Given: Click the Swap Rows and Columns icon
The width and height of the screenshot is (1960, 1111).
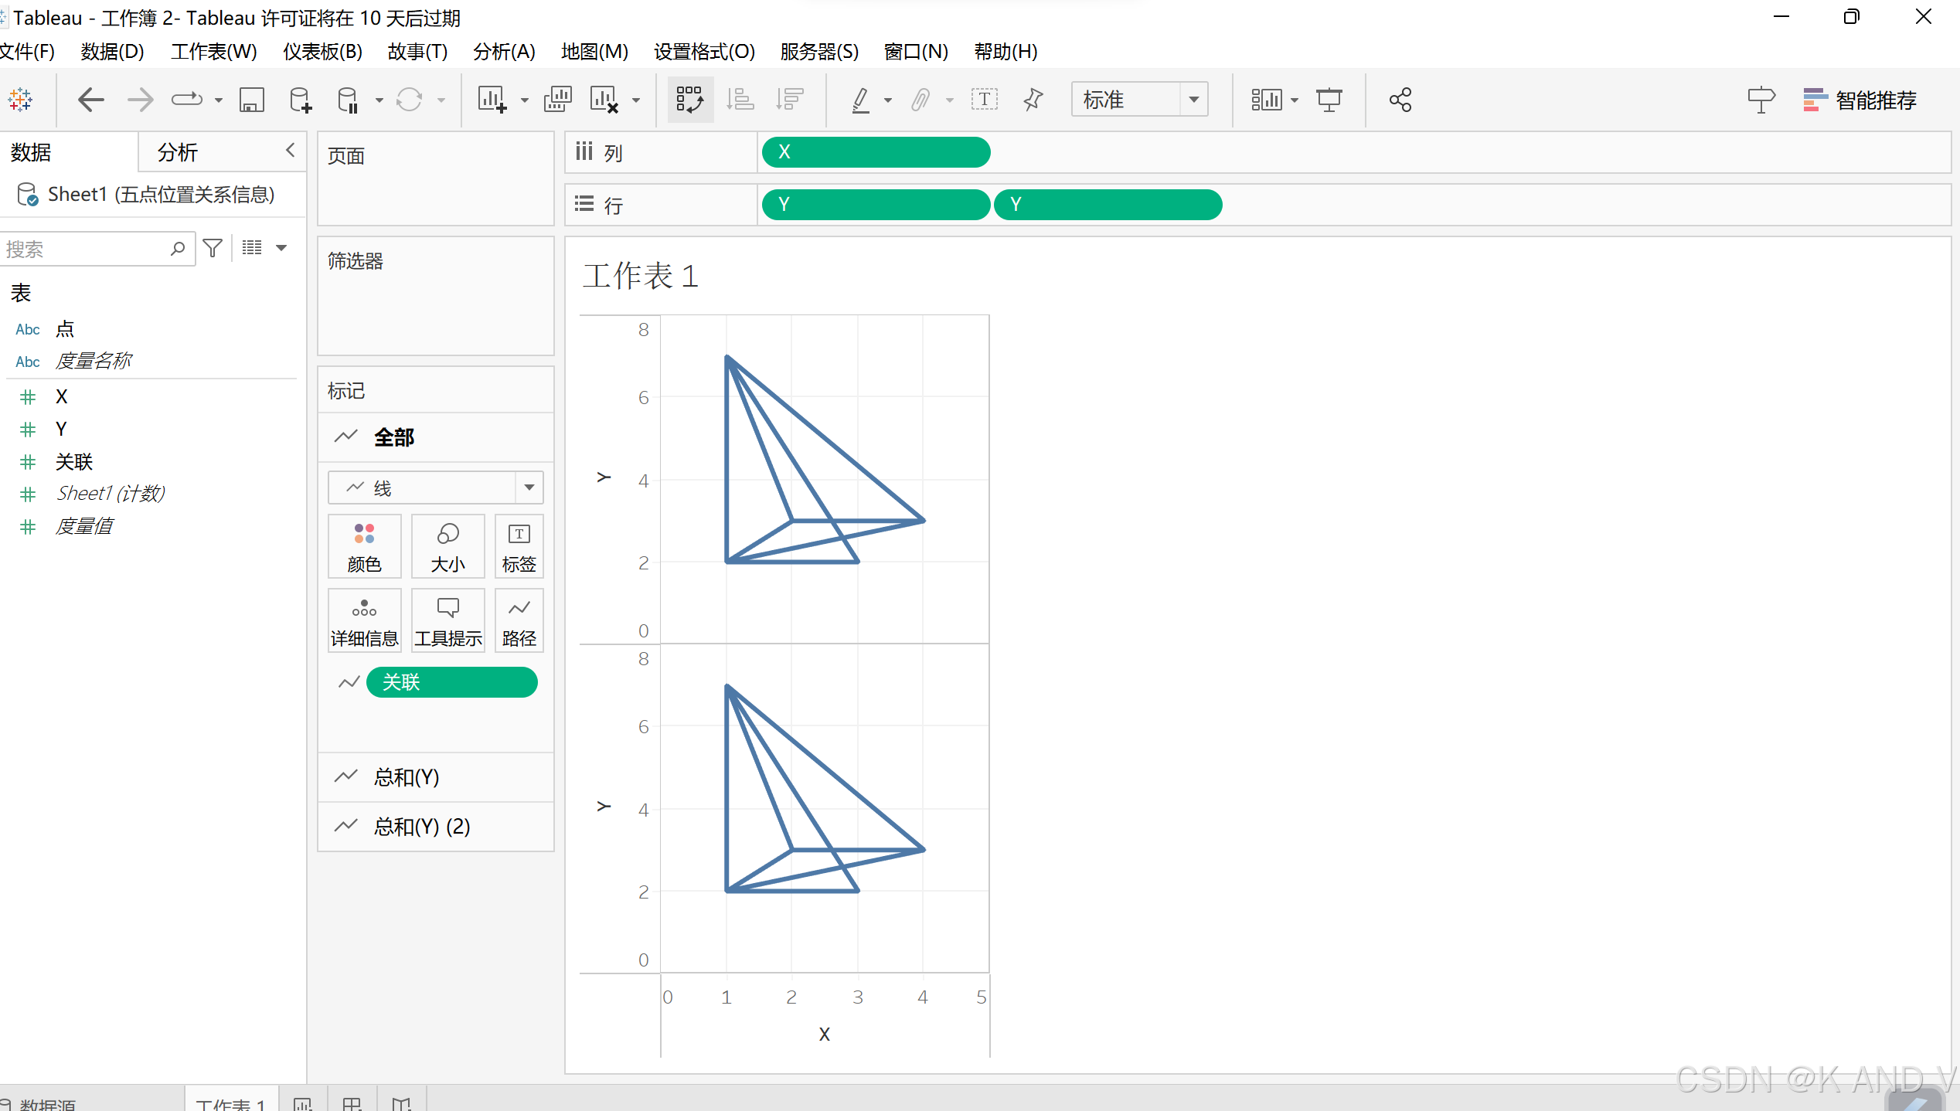Looking at the screenshot, I should click(x=689, y=100).
